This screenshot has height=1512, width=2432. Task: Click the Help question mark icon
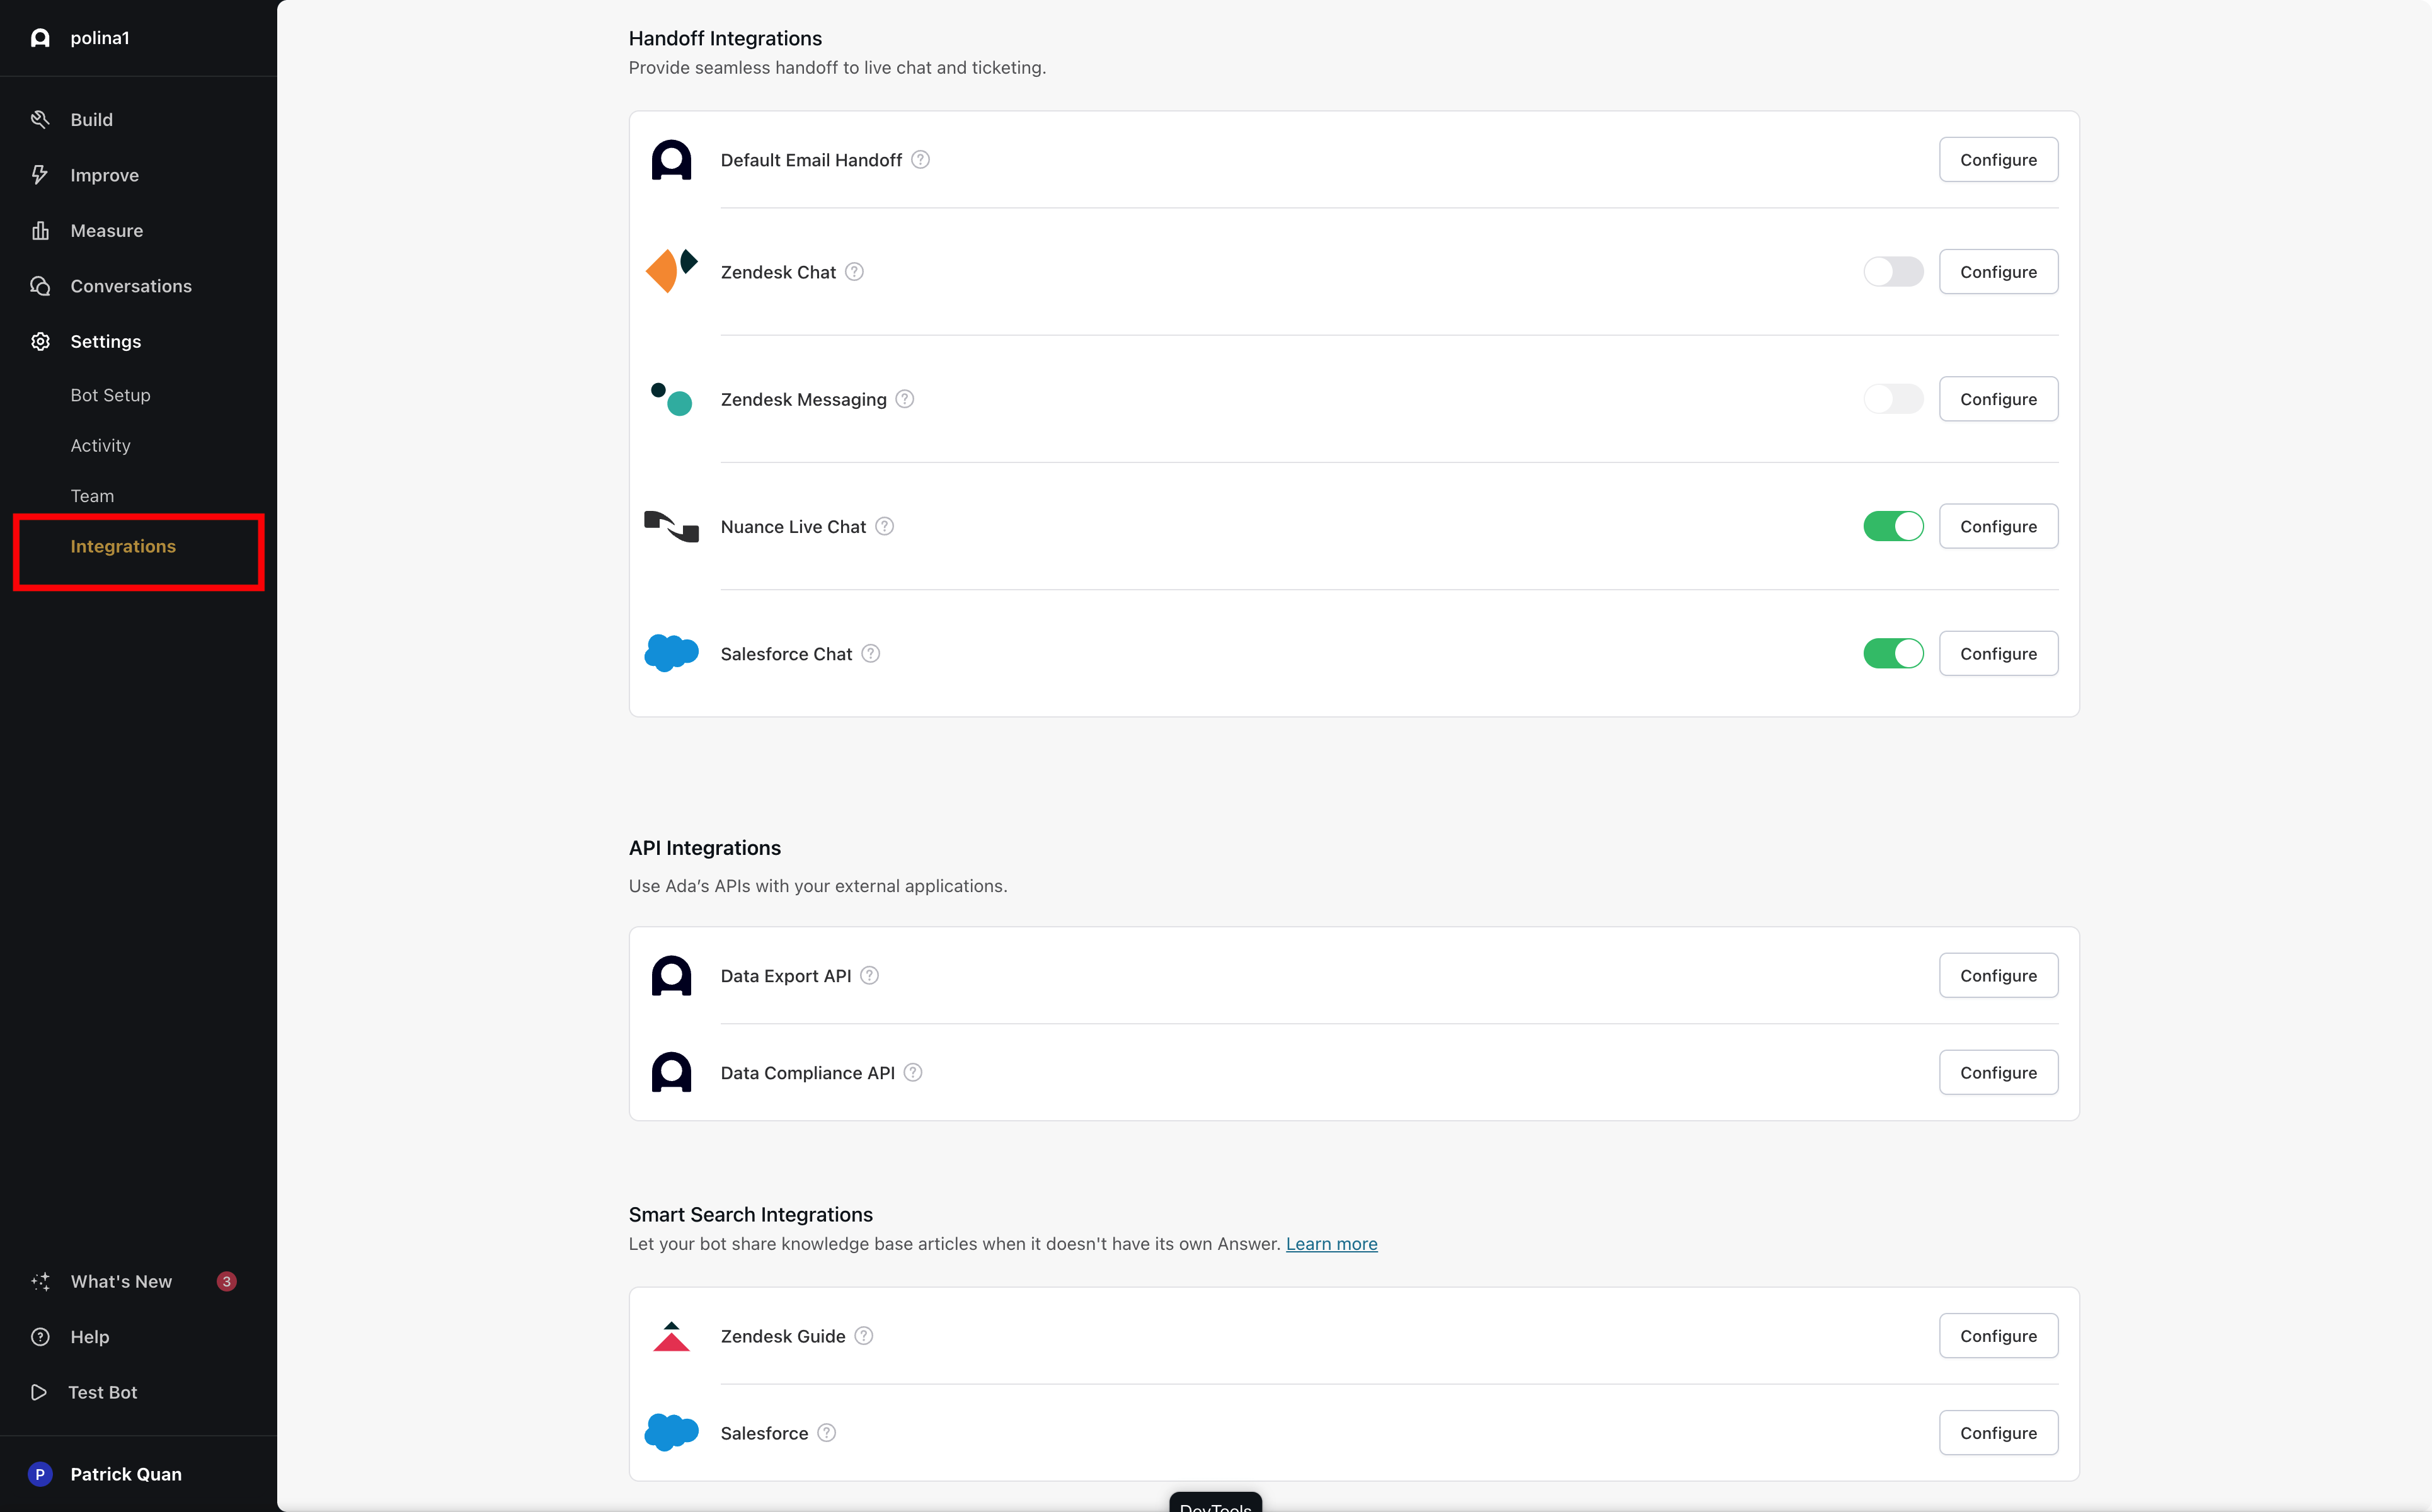click(x=40, y=1337)
